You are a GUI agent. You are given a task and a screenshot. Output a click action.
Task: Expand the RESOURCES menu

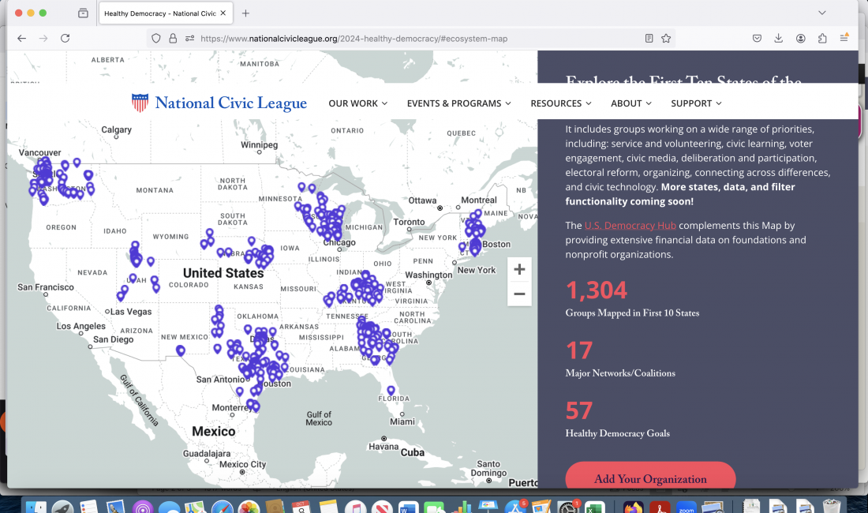pos(561,103)
